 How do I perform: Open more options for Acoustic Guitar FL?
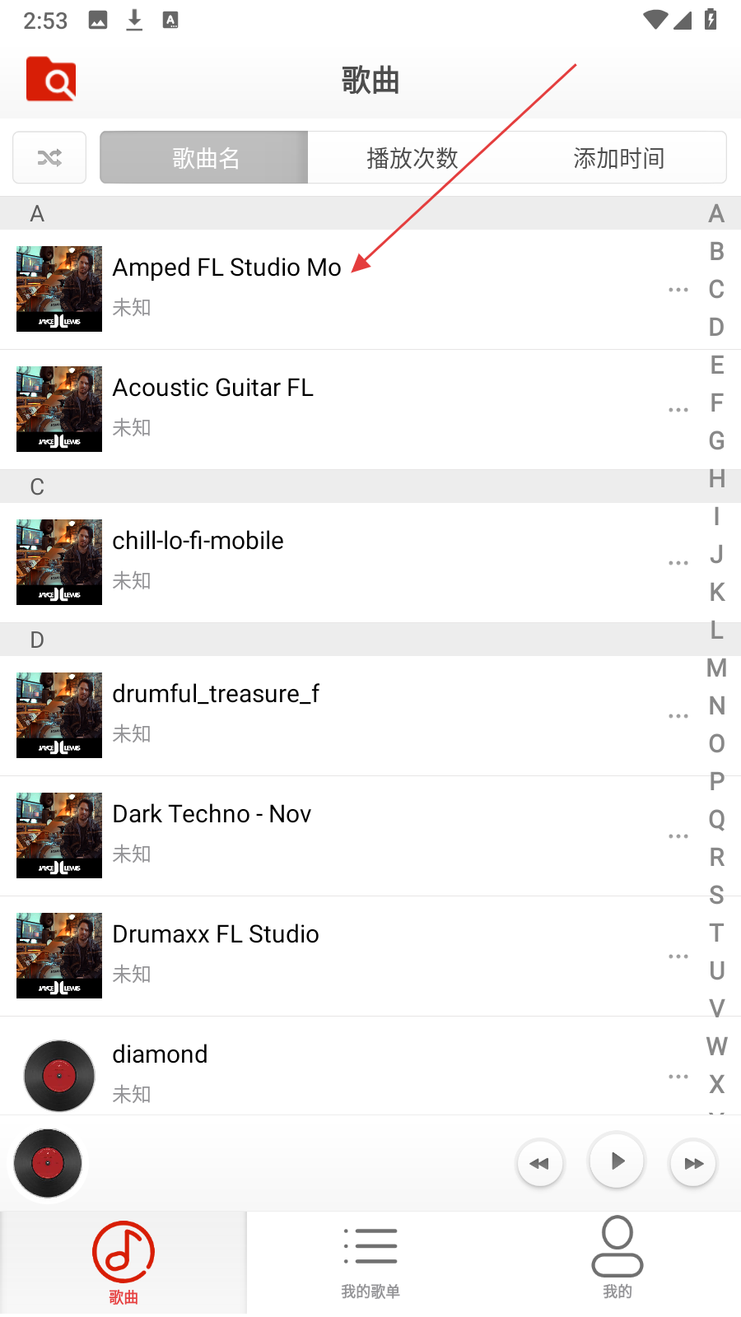click(678, 410)
